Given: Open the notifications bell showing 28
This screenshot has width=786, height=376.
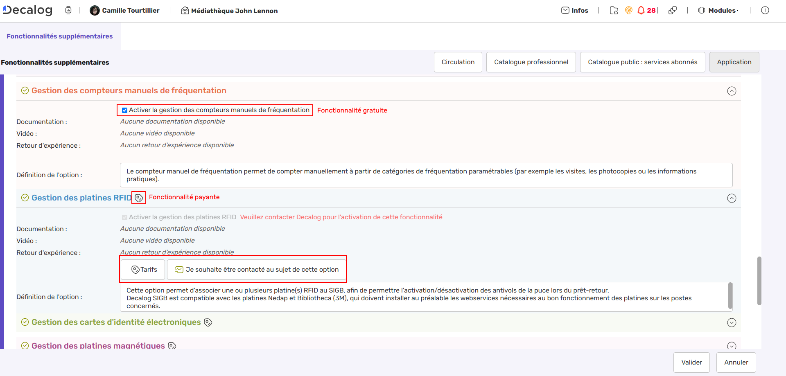Looking at the screenshot, I should pos(641,10).
